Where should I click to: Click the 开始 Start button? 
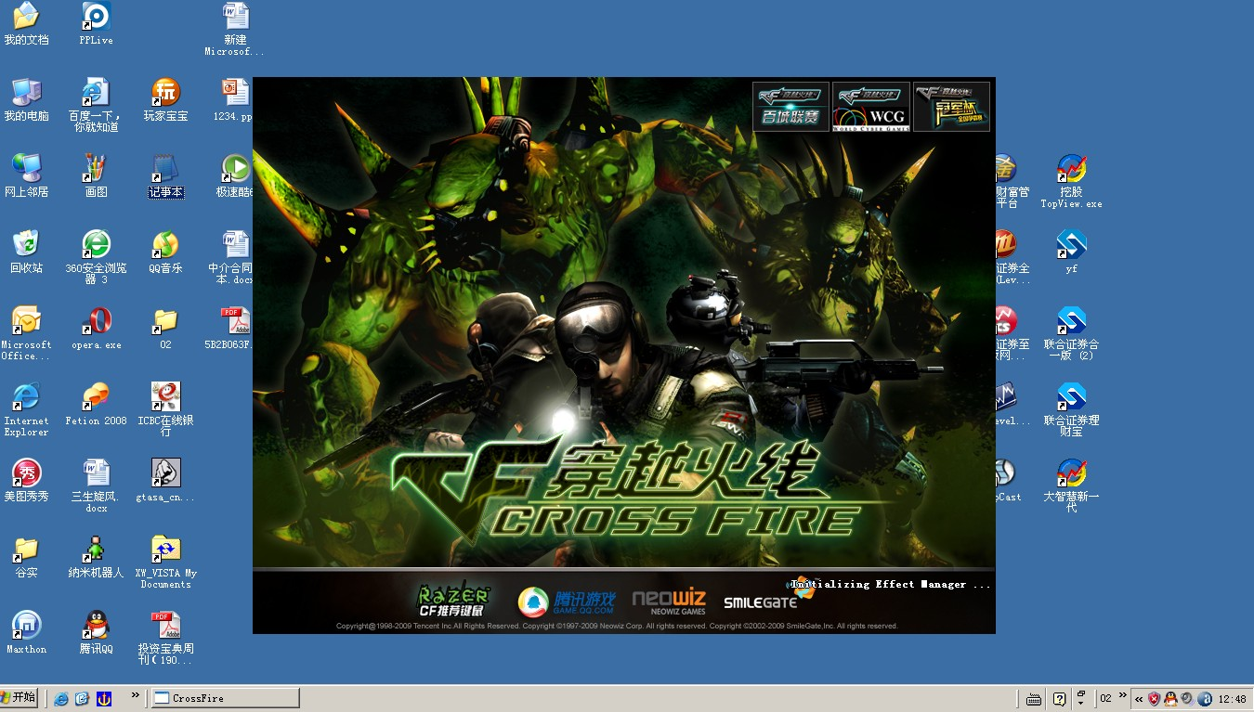19,697
